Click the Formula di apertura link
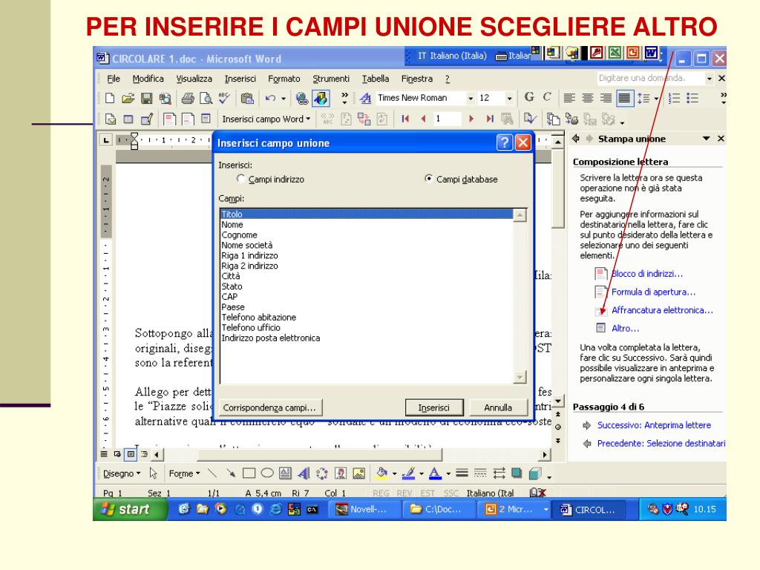 653,292
